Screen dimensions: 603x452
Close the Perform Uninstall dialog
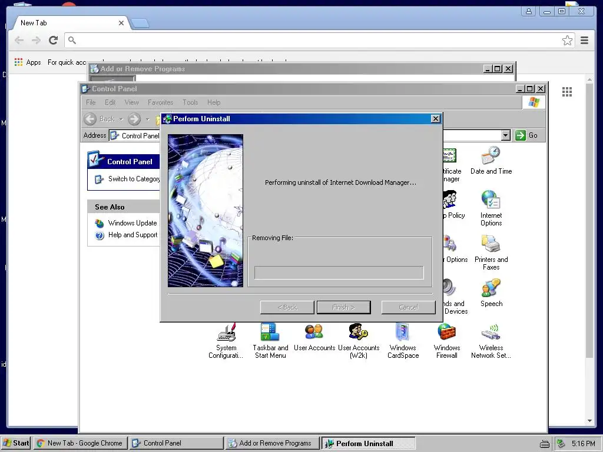(435, 119)
